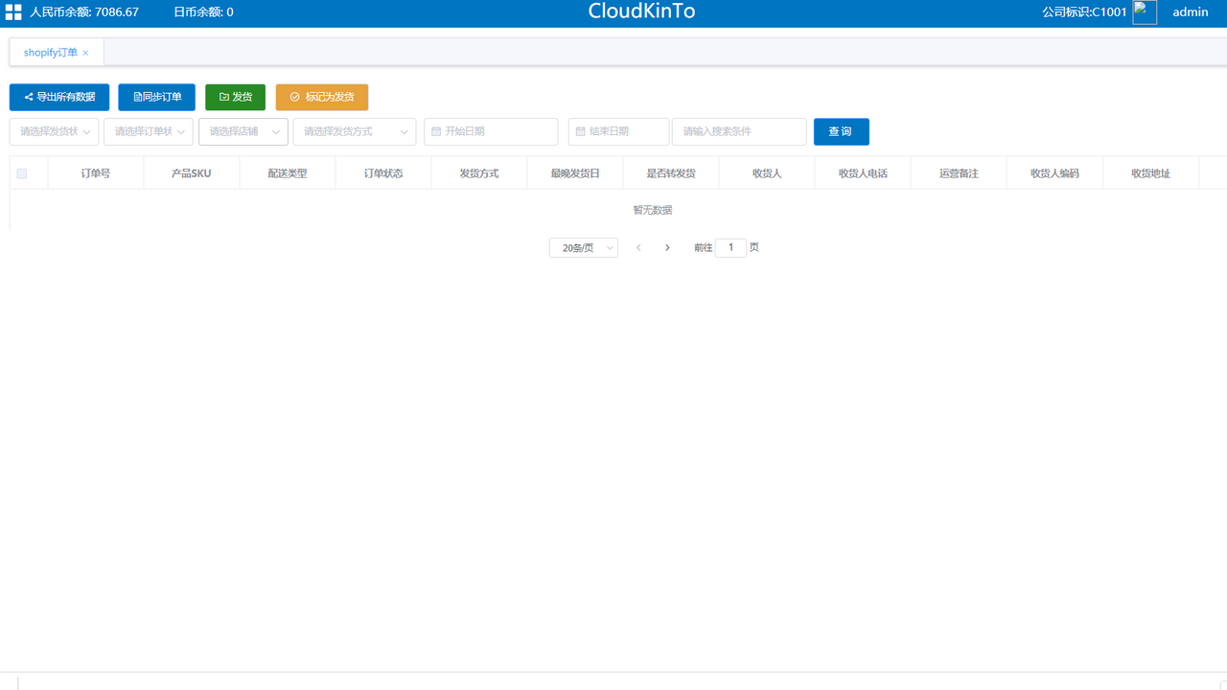This screenshot has width=1227, height=690.
Task: Click the user avatar image
Action: coord(1145,11)
